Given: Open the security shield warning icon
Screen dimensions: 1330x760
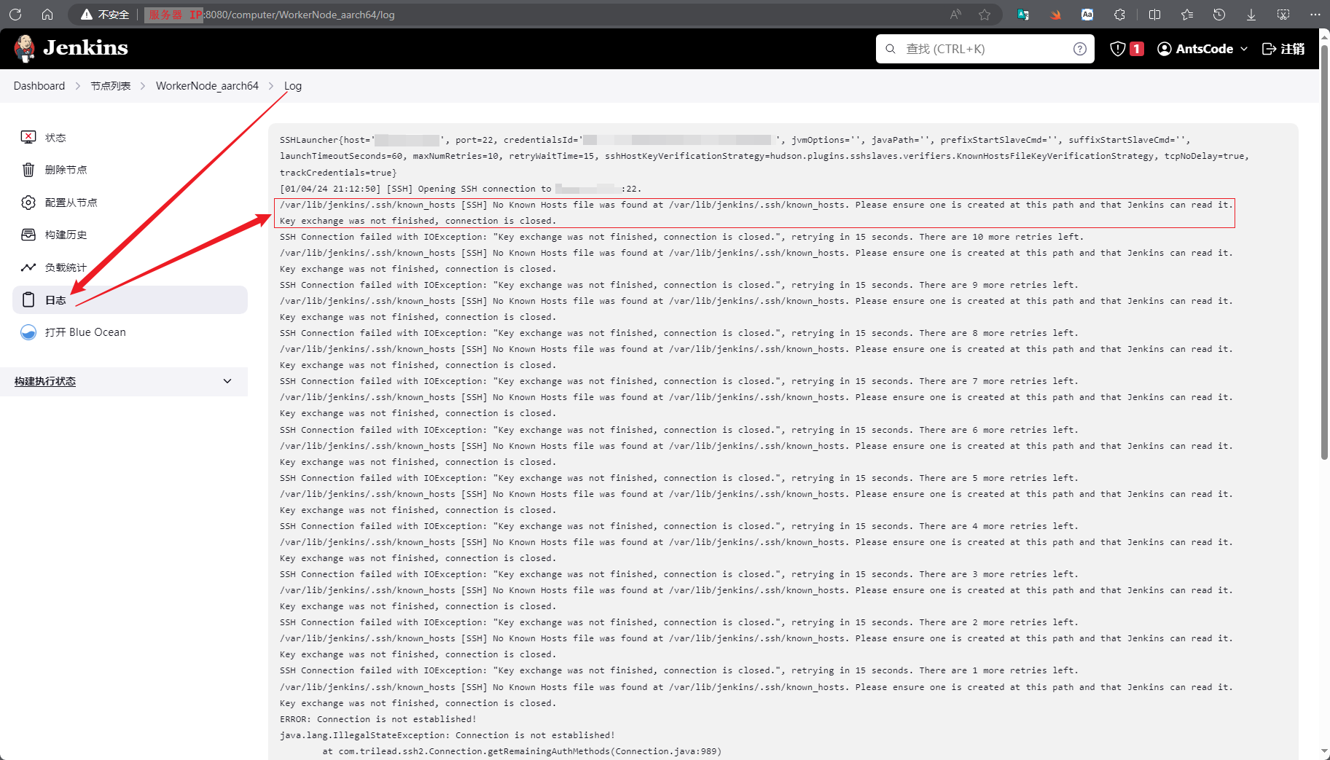Looking at the screenshot, I should click(1117, 49).
